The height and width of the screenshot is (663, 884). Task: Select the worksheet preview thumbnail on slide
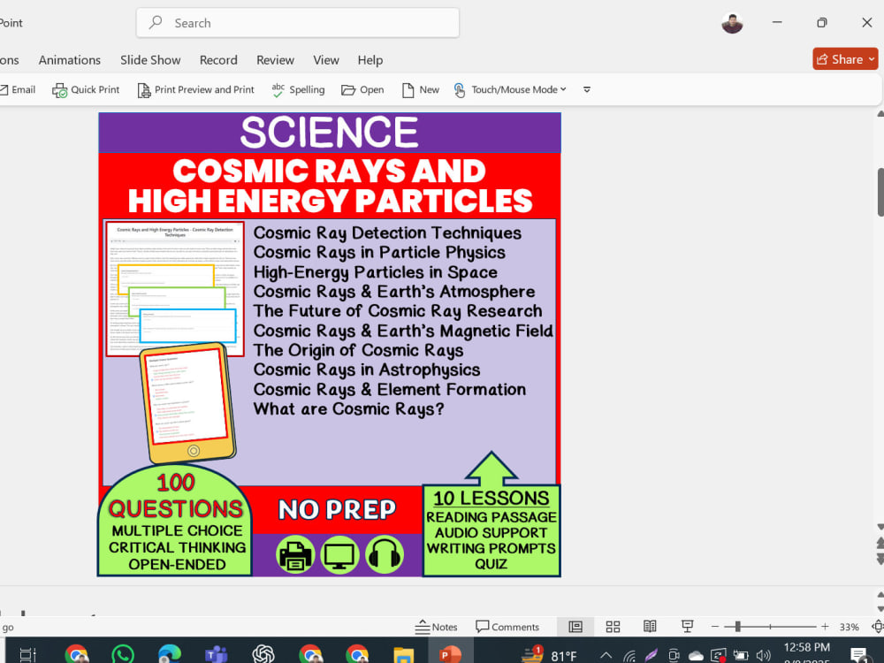click(175, 289)
